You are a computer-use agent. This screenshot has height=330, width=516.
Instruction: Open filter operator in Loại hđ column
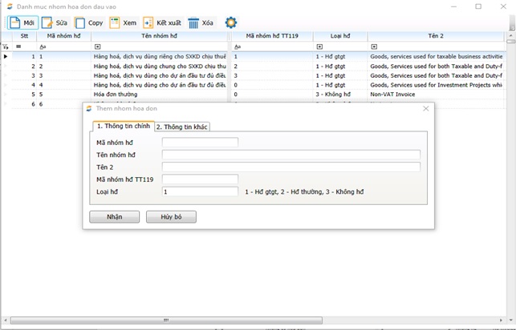tap(319, 46)
